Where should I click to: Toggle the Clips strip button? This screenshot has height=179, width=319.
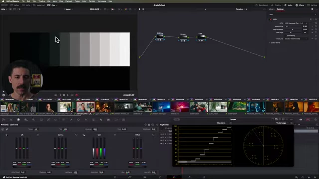click(x=51, y=5)
